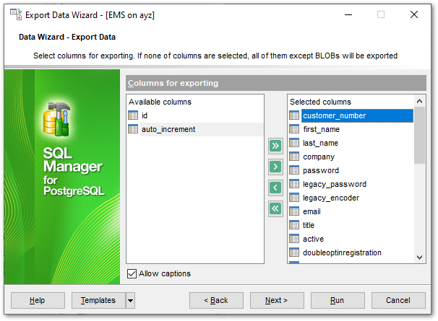This screenshot has width=438, height=321.
Task: Click the move selected column left arrow
Action: tap(275, 188)
